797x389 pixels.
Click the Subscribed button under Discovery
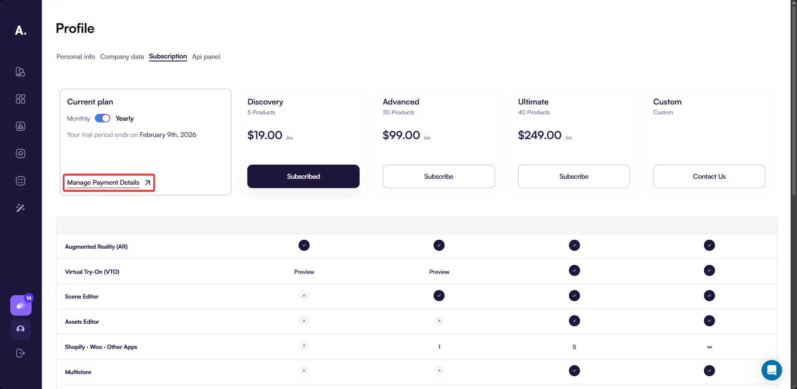pyautogui.click(x=303, y=177)
